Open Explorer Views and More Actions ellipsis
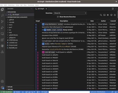Image resolution: width=118 pixels, height=93 pixels. (x=31, y=9)
